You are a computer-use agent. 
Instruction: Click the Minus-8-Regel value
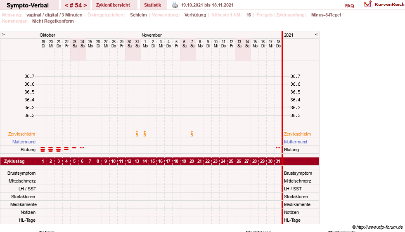(326, 15)
